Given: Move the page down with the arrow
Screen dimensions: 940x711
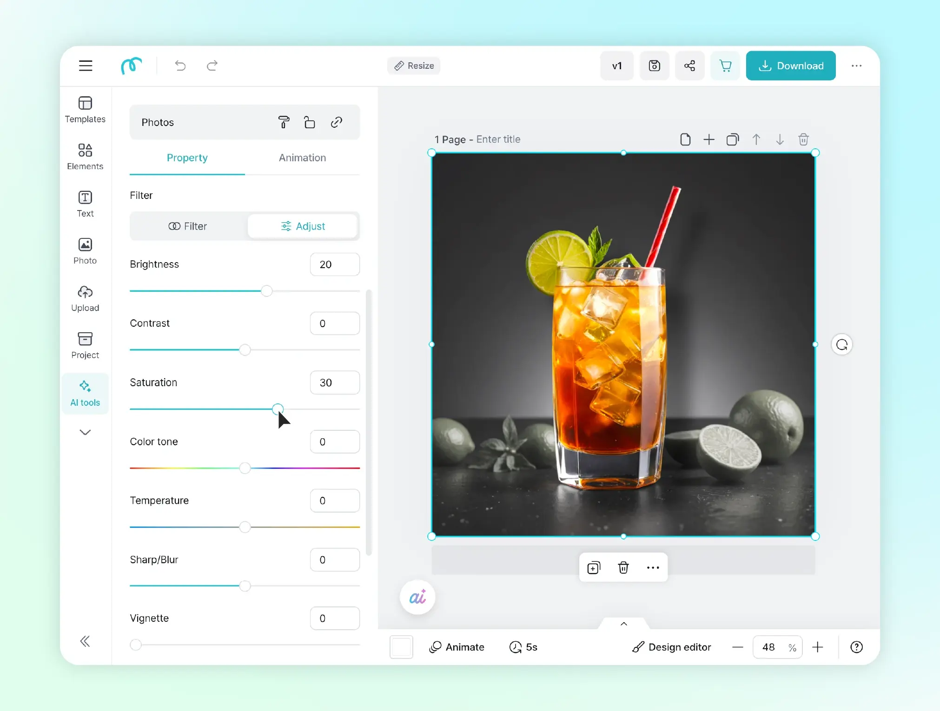Looking at the screenshot, I should 780,139.
